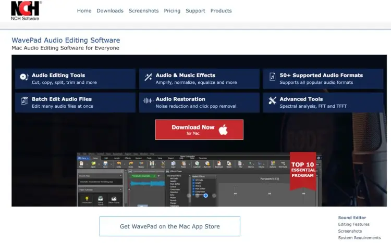
Task: Click the red Download Now for Mac button
Action: pyautogui.click(x=199, y=130)
